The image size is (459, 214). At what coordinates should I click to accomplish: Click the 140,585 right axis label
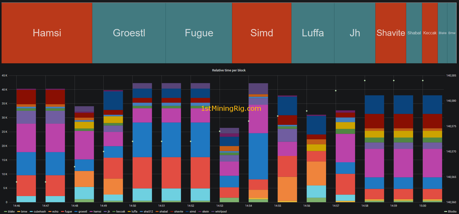coord(451,75)
